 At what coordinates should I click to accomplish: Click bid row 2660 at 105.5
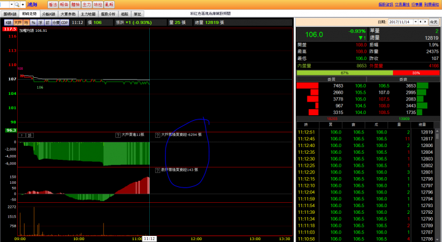click(x=331, y=93)
